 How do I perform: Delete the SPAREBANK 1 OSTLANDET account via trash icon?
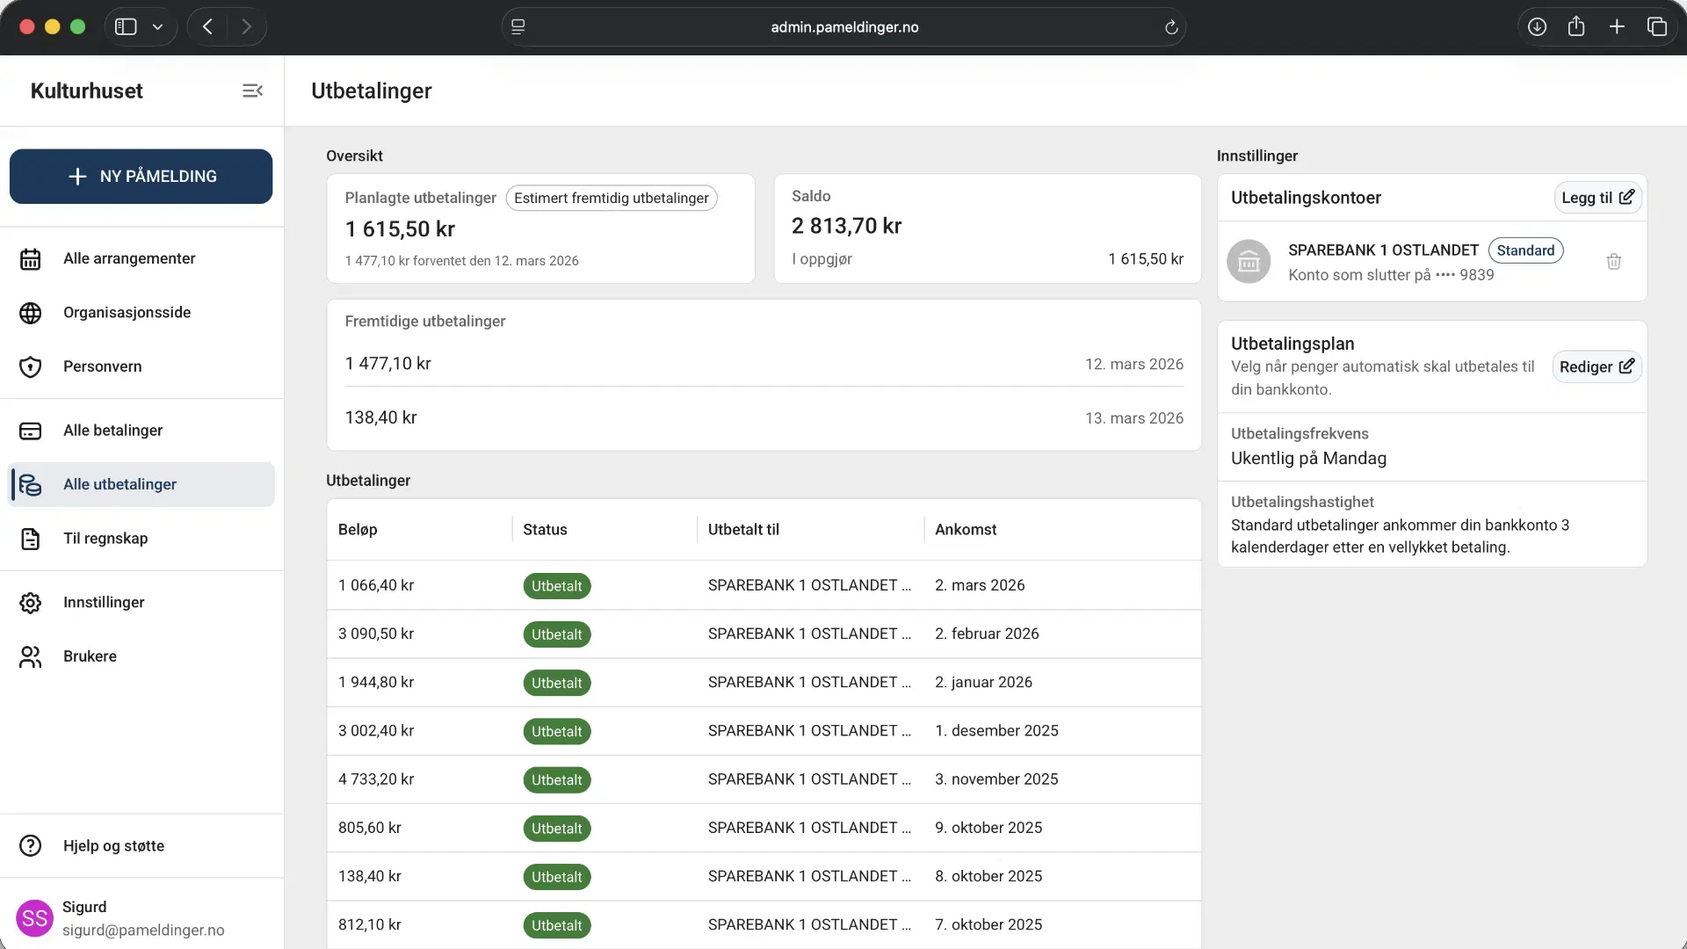[1613, 262]
